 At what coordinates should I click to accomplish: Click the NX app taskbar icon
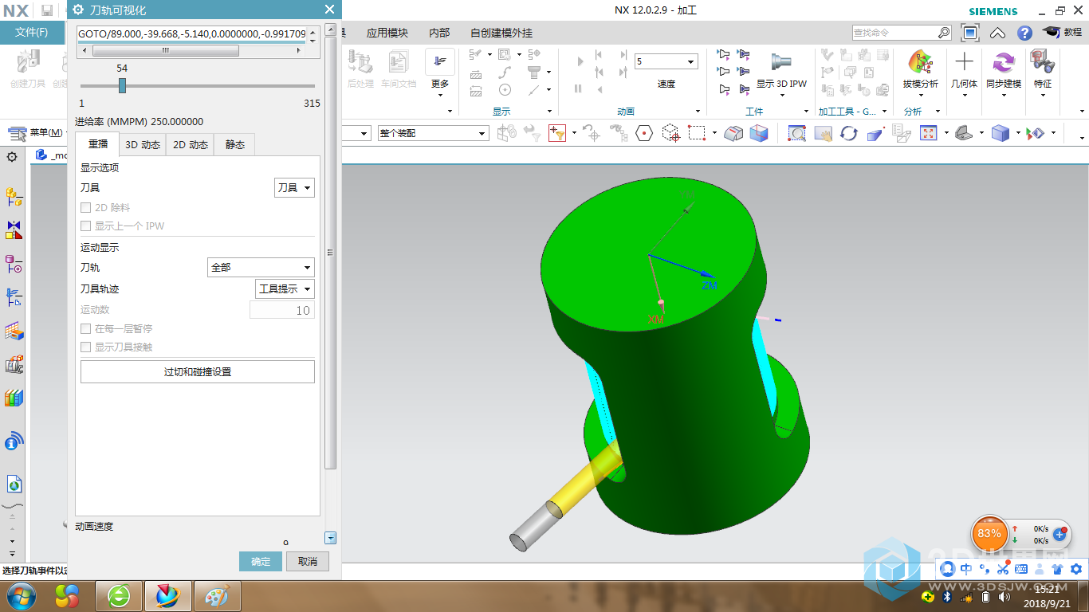pyautogui.click(x=168, y=595)
